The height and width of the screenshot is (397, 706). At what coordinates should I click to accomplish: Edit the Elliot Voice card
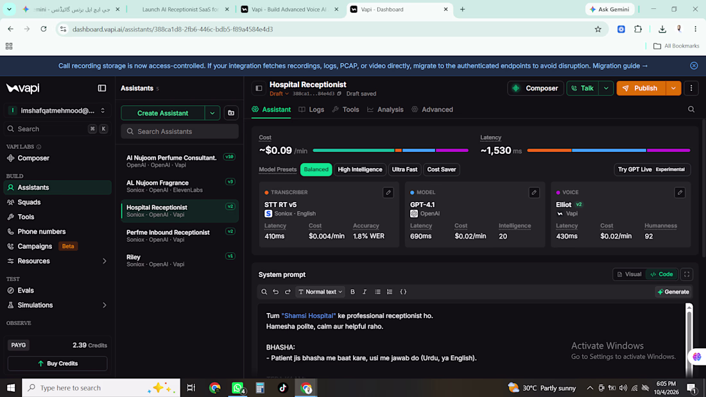click(x=680, y=192)
